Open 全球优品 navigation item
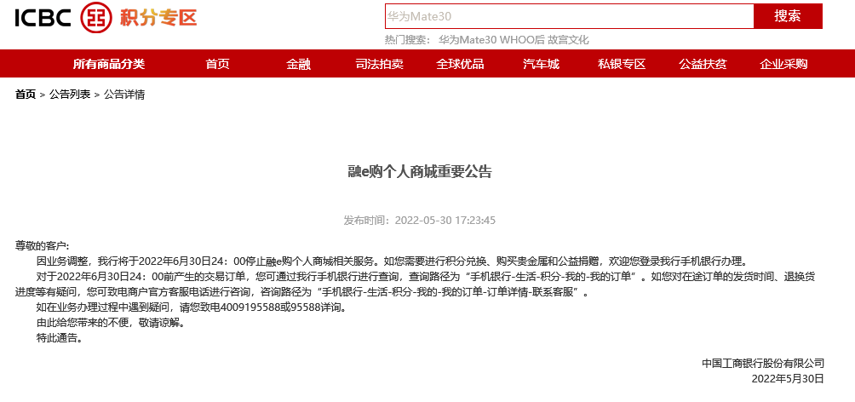This screenshot has height=402, width=855. [460, 64]
